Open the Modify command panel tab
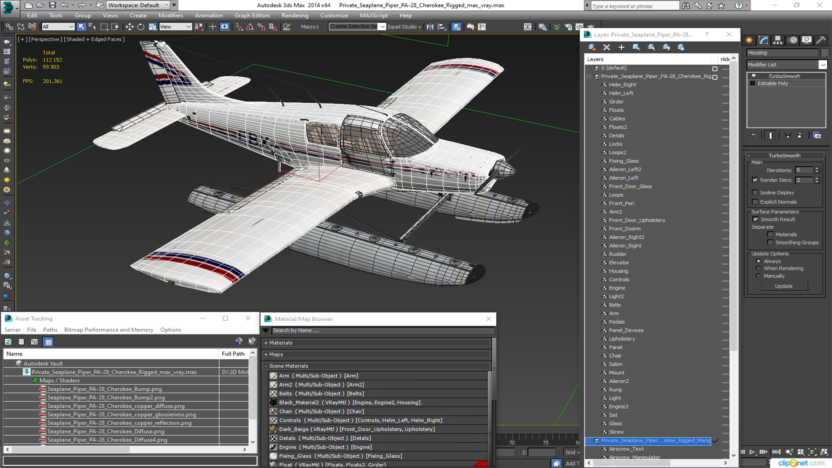This screenshot has height=468, width=832. [764, 40]
